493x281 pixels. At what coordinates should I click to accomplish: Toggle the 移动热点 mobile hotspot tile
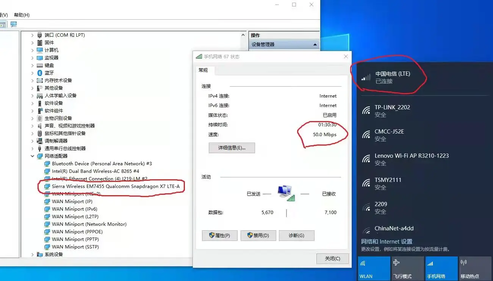475,269
